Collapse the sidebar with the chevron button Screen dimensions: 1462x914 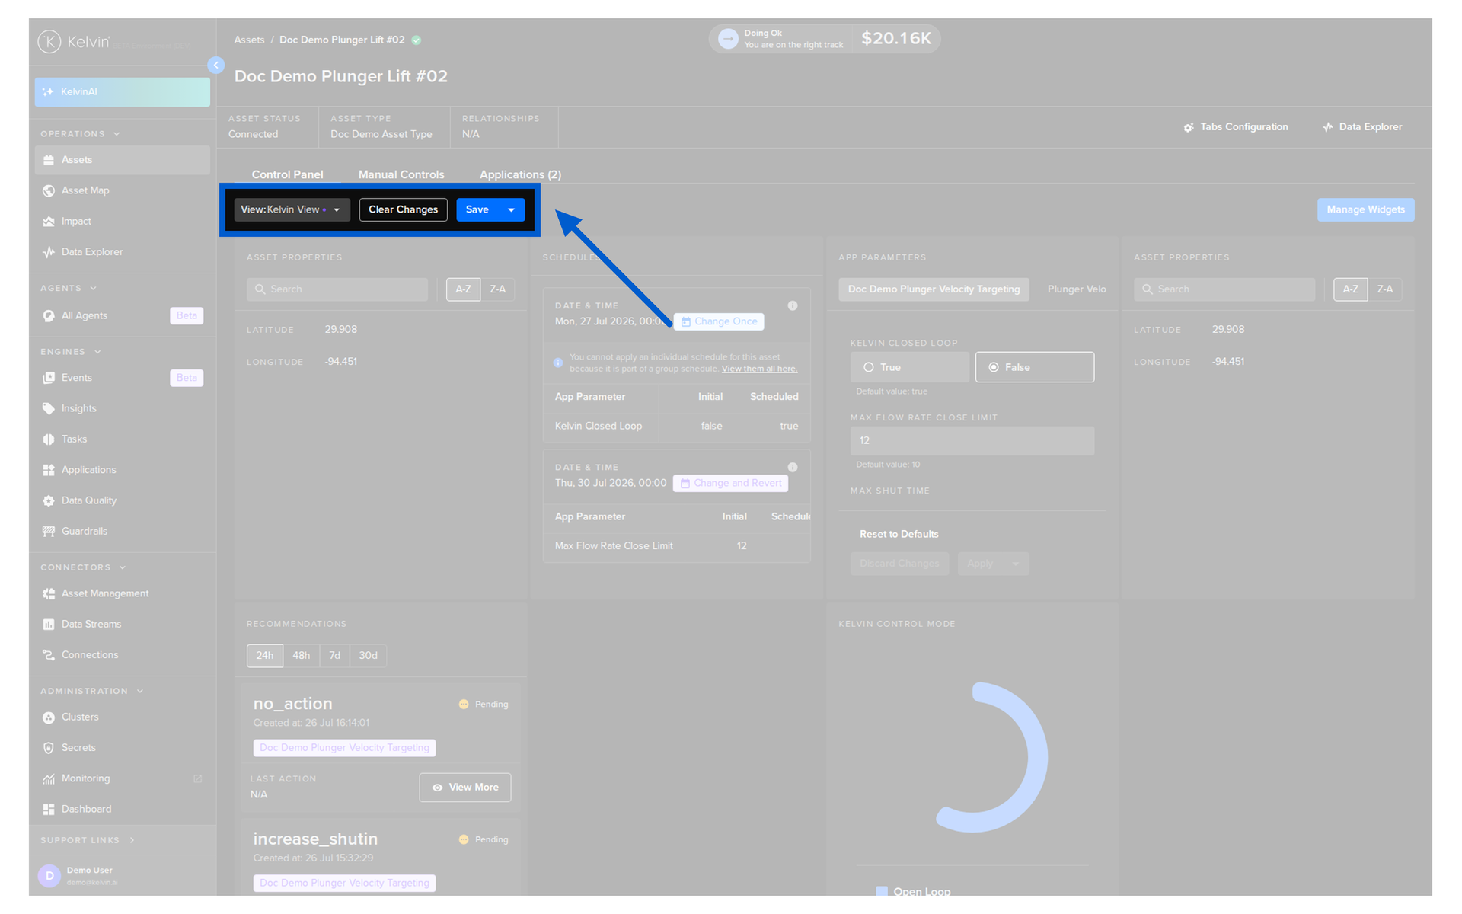[216, 66]
